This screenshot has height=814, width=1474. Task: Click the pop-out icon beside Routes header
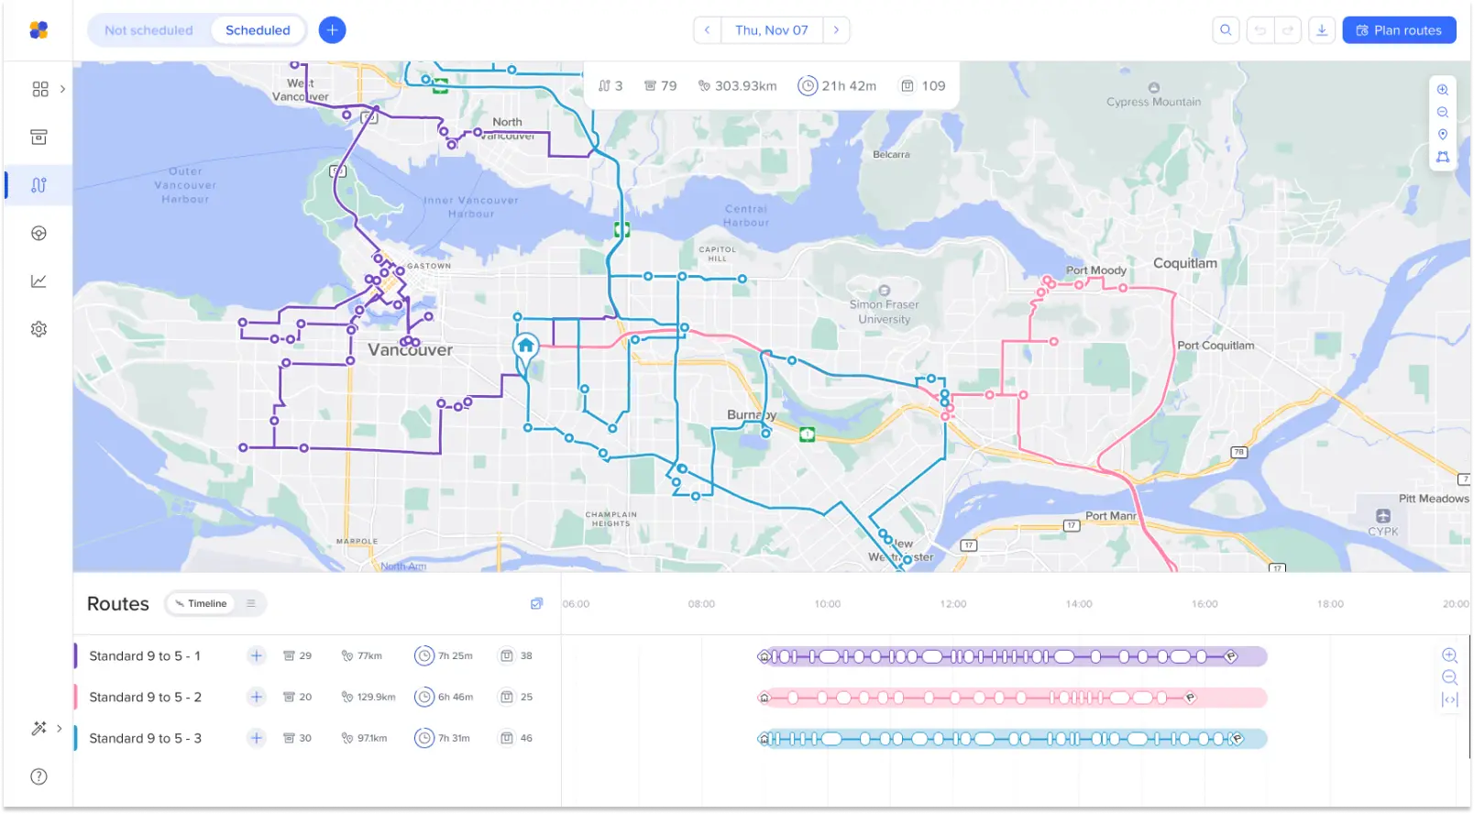(x=536, y=603)
